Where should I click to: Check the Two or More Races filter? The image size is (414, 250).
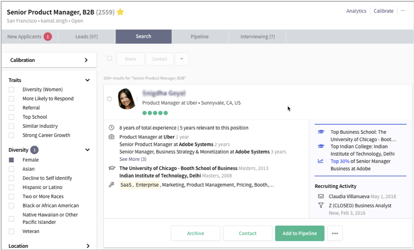click(11, 197)
